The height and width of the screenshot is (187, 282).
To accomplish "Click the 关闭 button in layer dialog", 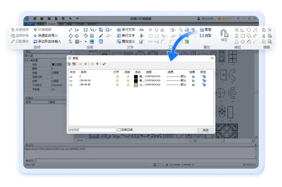I will click(x=205, y=130).
